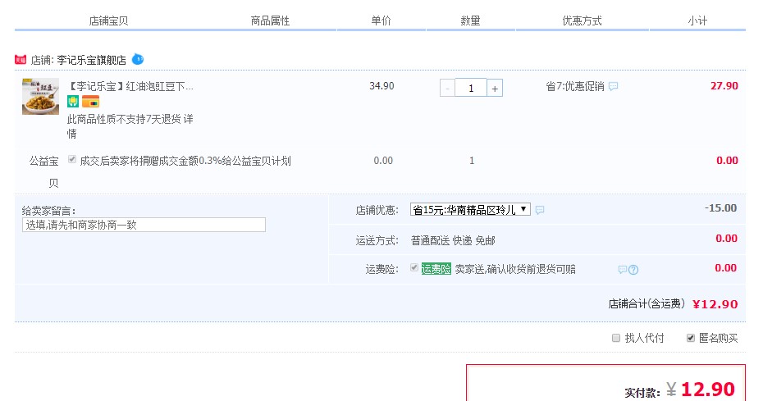Click the orange credit card badge icon
This screenshot has height=401, width=763.
(x=90, y=101)
